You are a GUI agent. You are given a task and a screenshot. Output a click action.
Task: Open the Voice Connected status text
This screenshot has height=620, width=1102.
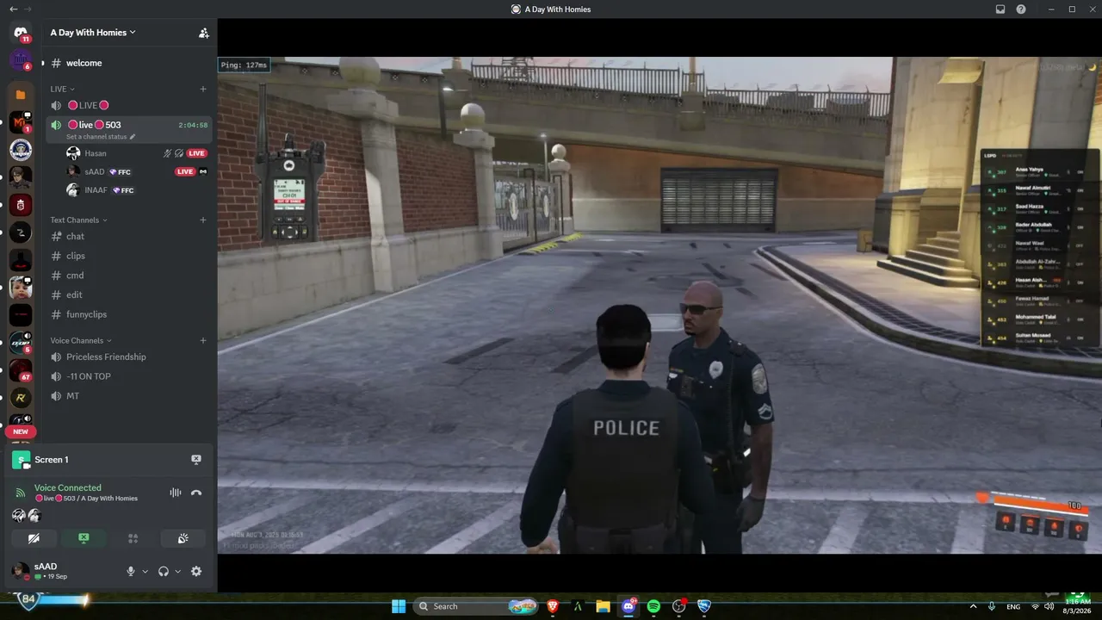[x=68, y=487]
